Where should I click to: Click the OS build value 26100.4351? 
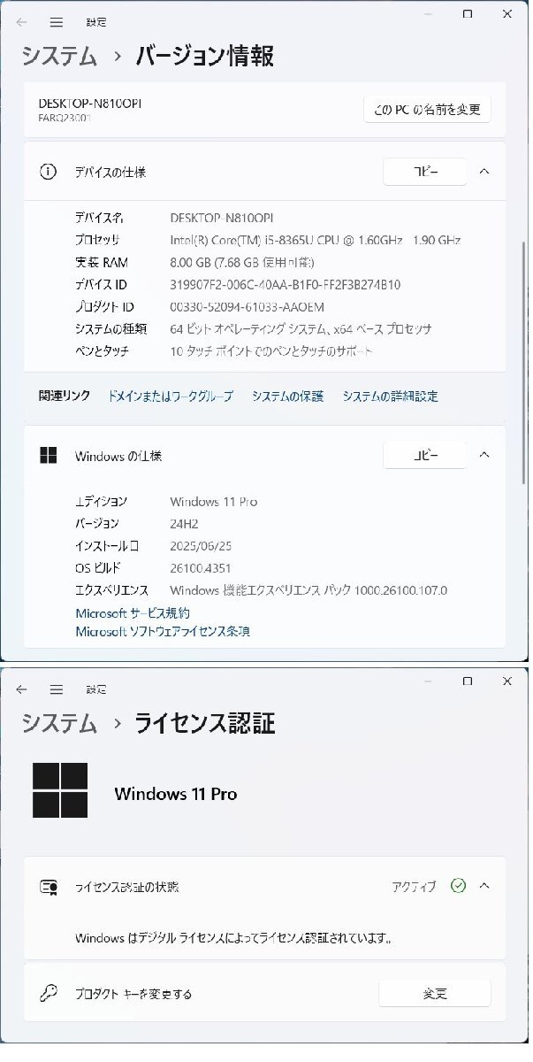click(x=201, y=568)
